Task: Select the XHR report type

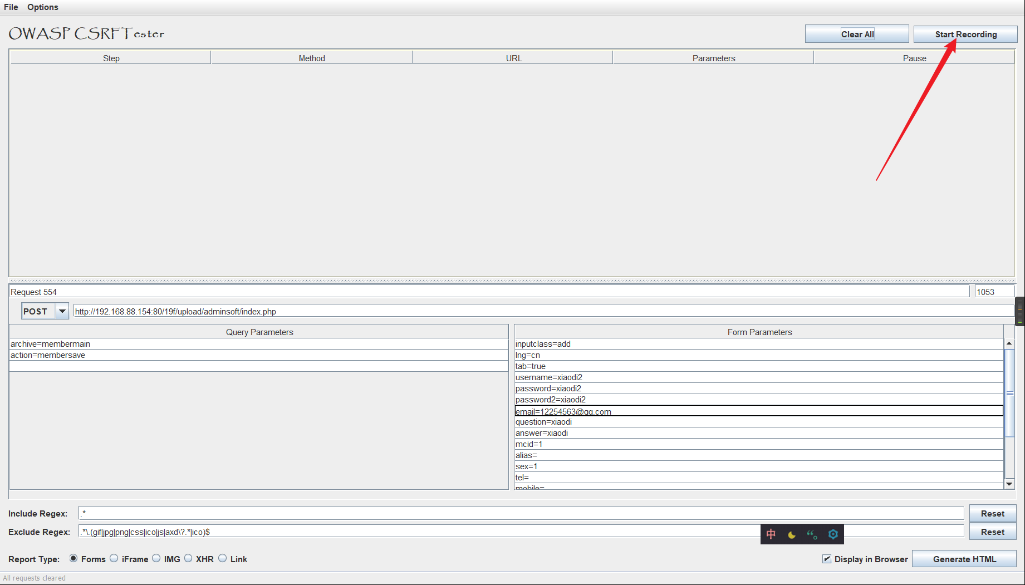Action: (x=188, y=558)
